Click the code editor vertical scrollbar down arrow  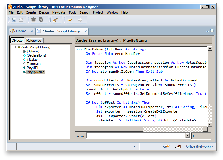click(210, 124)
